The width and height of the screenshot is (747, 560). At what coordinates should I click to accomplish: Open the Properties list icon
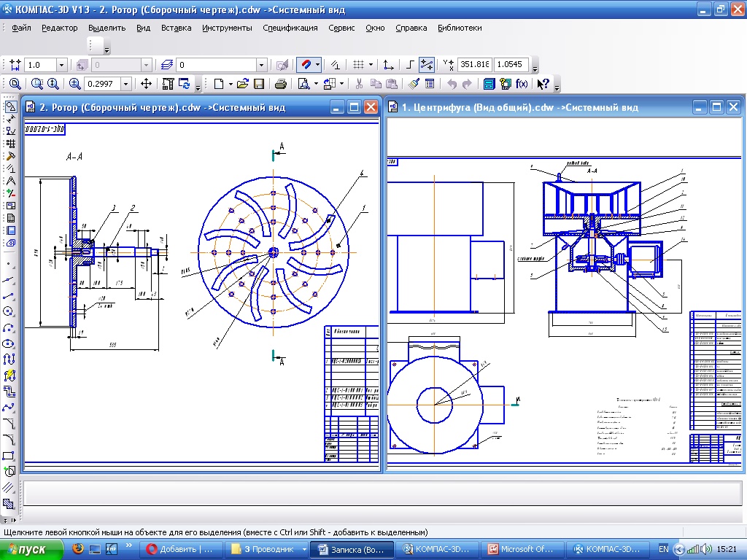pos(429,84)
